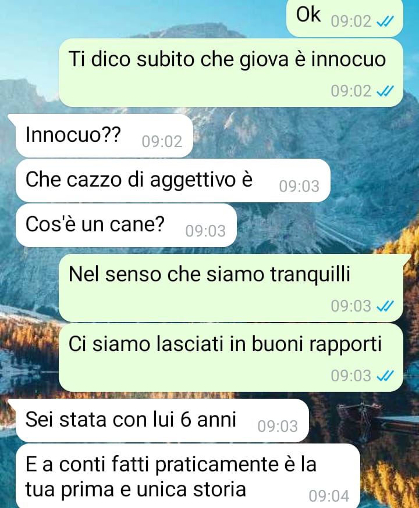Screen dimensions: 419x508
Task: Tap the 'Ok' message bubble
Action: (x=345, y=18)
